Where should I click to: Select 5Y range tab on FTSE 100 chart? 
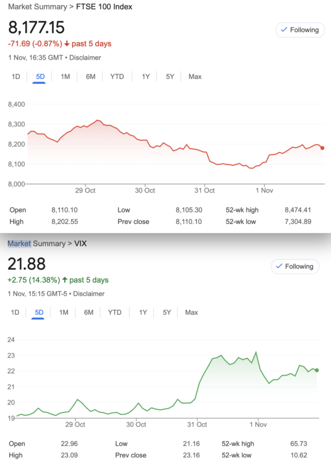click(170, 77)
